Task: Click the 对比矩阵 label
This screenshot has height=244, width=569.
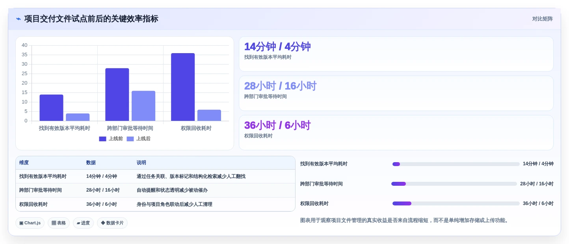Action: [542, 19]
